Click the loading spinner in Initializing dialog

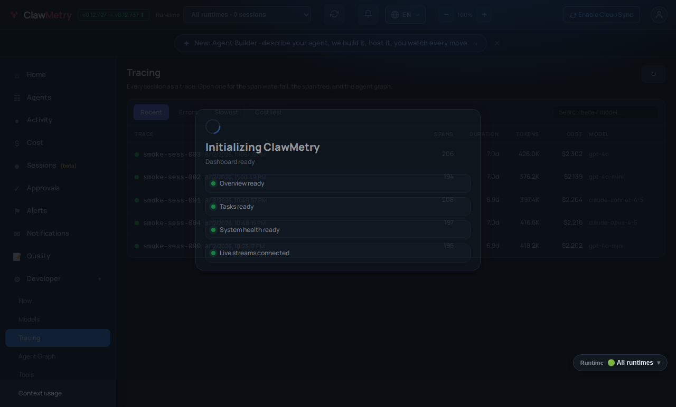213,127
